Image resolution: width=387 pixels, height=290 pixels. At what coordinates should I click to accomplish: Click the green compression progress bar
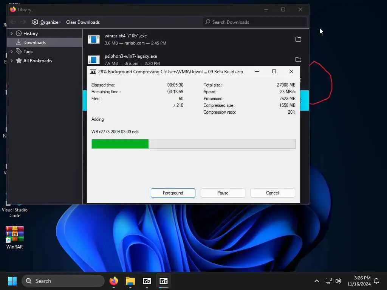pos(120,144)
